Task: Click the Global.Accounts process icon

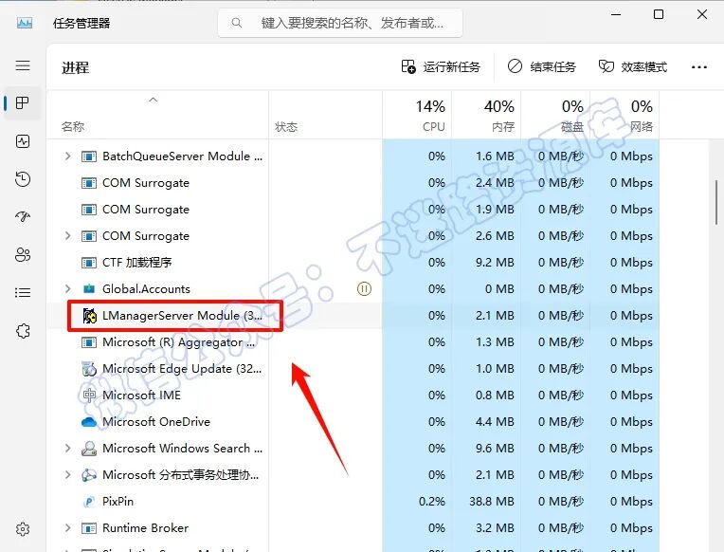Action: pyautogui.click(x=89, y=289)
